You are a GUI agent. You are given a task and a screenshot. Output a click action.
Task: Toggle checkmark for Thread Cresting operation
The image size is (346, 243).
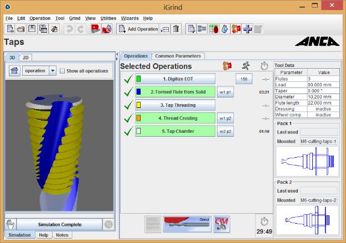click(128, 118)
